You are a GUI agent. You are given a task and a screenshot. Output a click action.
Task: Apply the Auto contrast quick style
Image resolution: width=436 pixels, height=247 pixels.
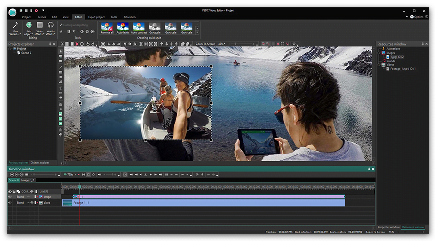(x=139, y=28)
